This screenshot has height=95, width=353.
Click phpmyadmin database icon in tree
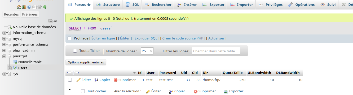coord(10,51)
